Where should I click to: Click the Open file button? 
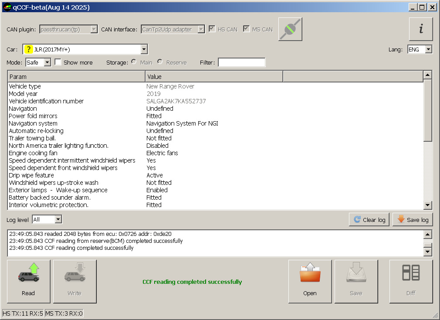pos(310,281)
